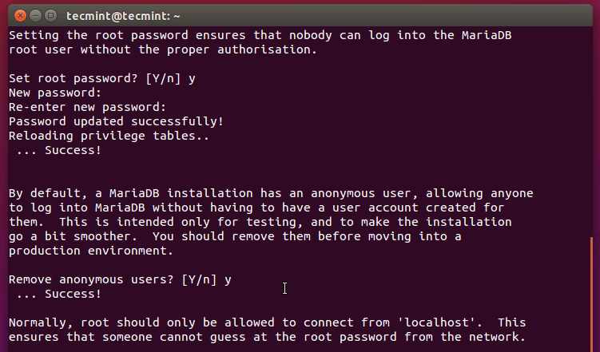Click 'Reloading privilege tables..' line
Screen dimensions: 600x352
click(x=109, y=136)
